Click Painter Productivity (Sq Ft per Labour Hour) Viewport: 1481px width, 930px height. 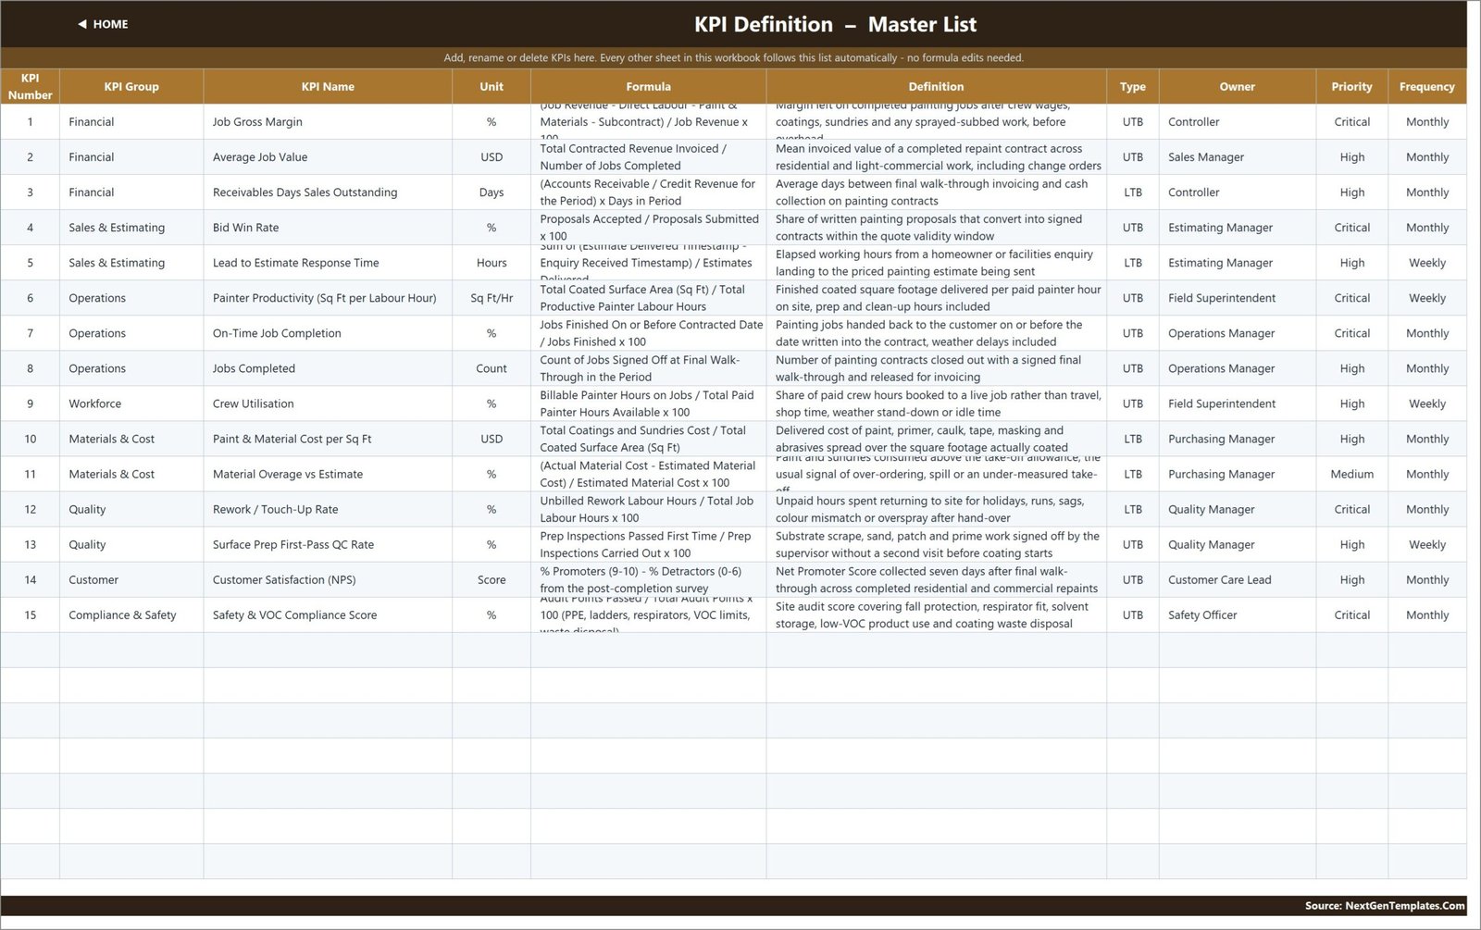pos(328,298)
